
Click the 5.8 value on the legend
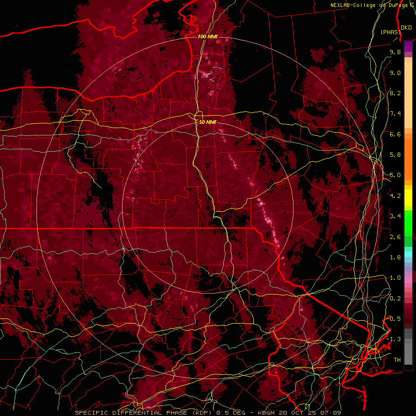(395, 155)
